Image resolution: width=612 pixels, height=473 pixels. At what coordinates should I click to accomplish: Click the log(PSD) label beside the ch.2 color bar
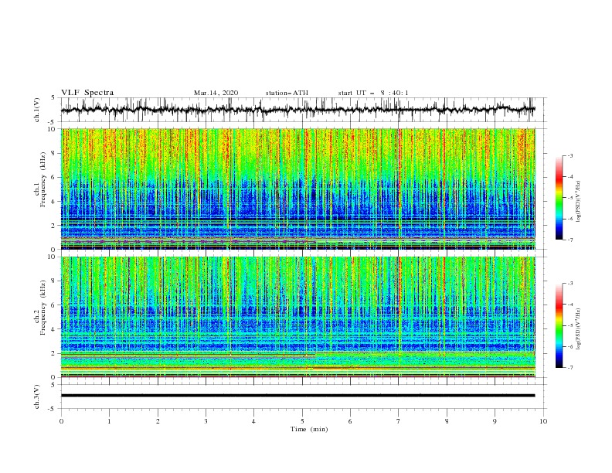pos(578,329)
